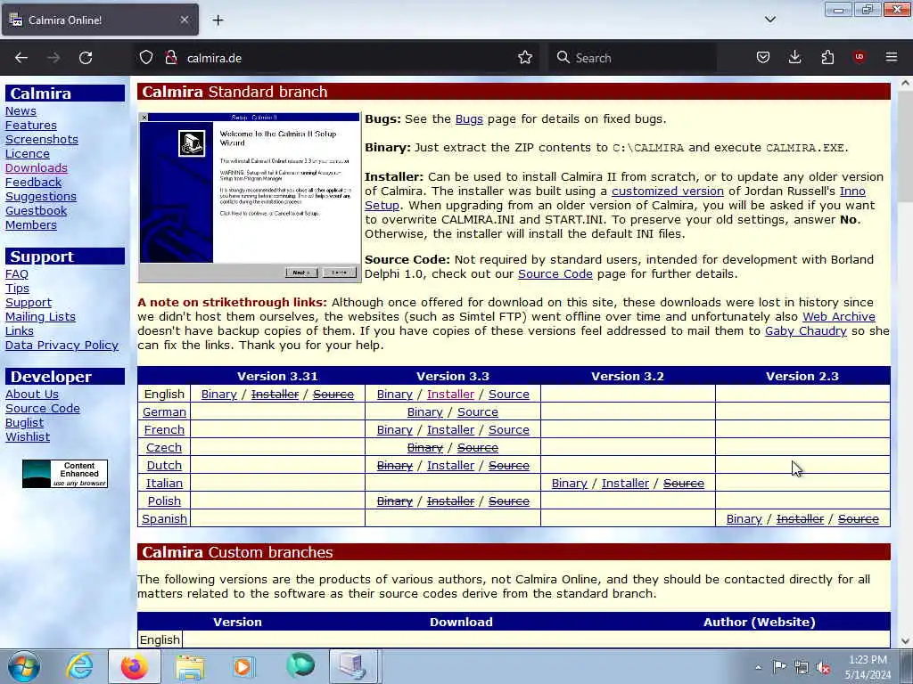Screen dimensions: 913x684
Task: Open the Wishlist link
Action: (x=28, y=436)
